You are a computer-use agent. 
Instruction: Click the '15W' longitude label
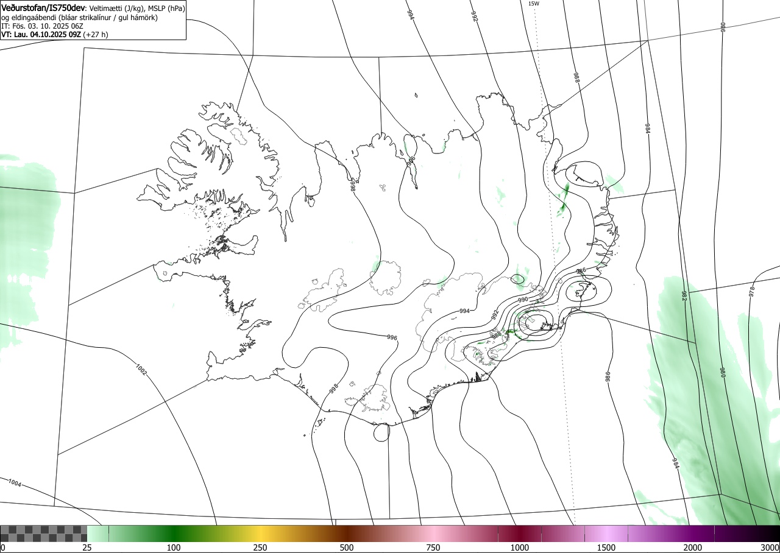(533, 4)
